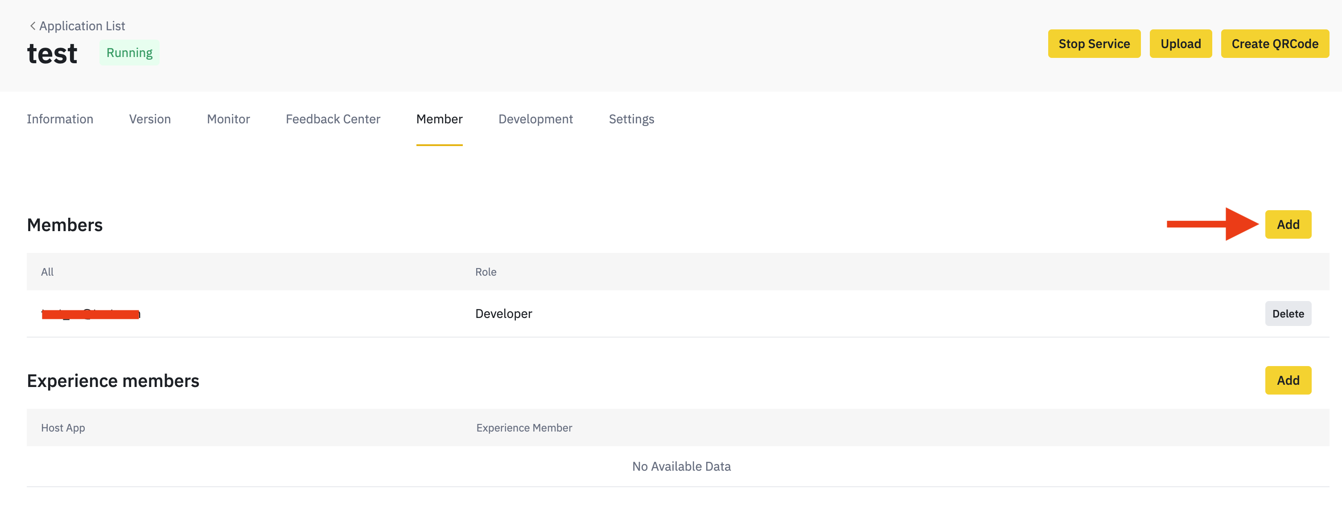Click the redacted member email
Viewport: 1342px width, 505px height.
point(91,314)
